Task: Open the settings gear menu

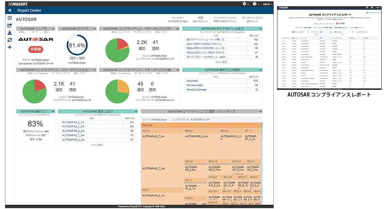Action: click(x=245, y=4)
